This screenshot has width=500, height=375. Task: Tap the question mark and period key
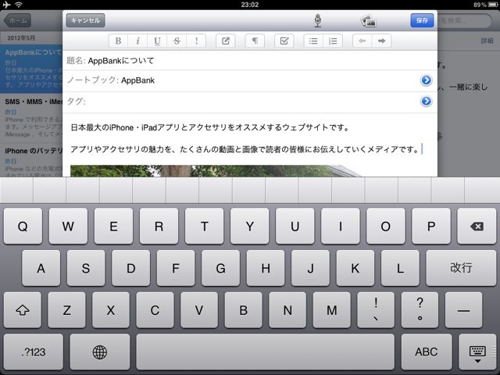(x=420, y=310)
